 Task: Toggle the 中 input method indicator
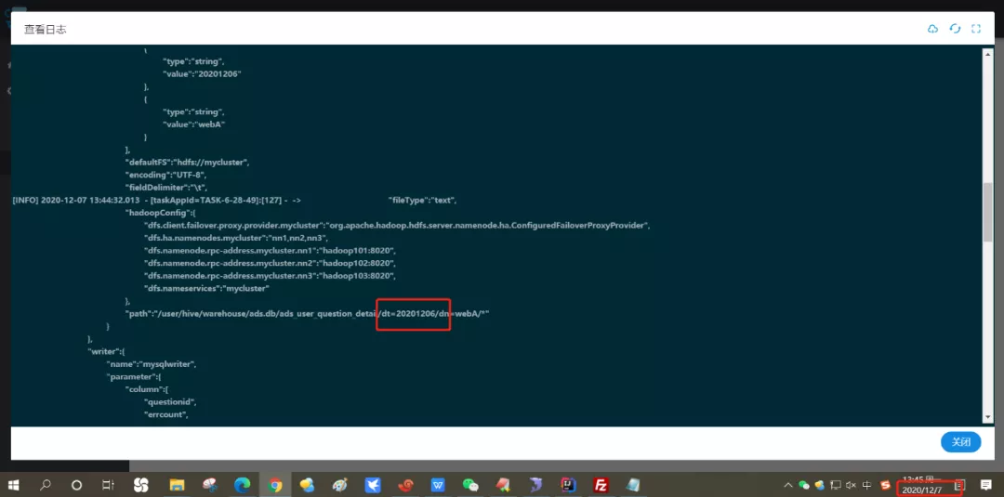pos(866,485)
